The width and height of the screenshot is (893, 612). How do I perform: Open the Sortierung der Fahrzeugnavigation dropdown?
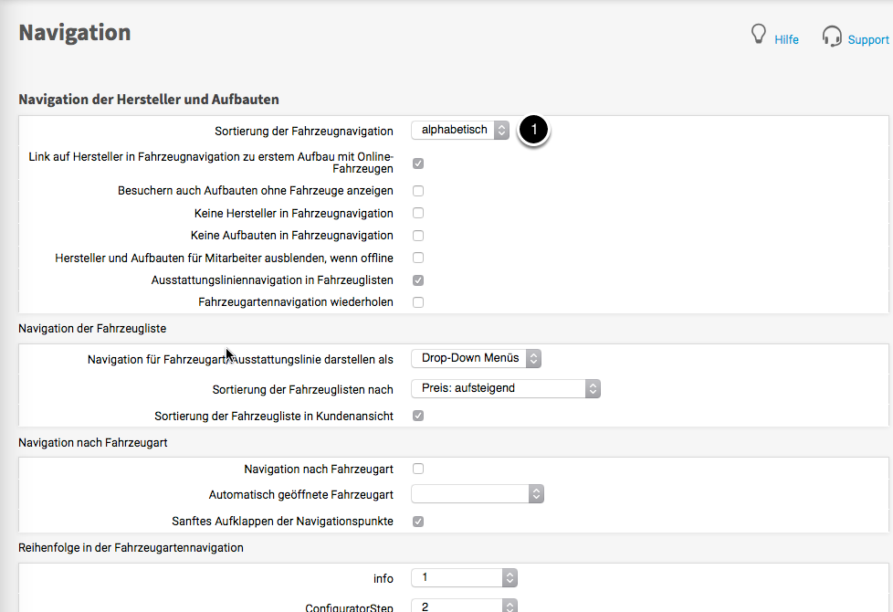click(460, 131)
